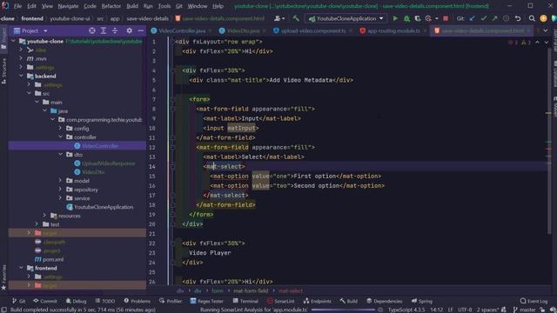Toggle Favorites star panel on left stripe

[3, 277]
